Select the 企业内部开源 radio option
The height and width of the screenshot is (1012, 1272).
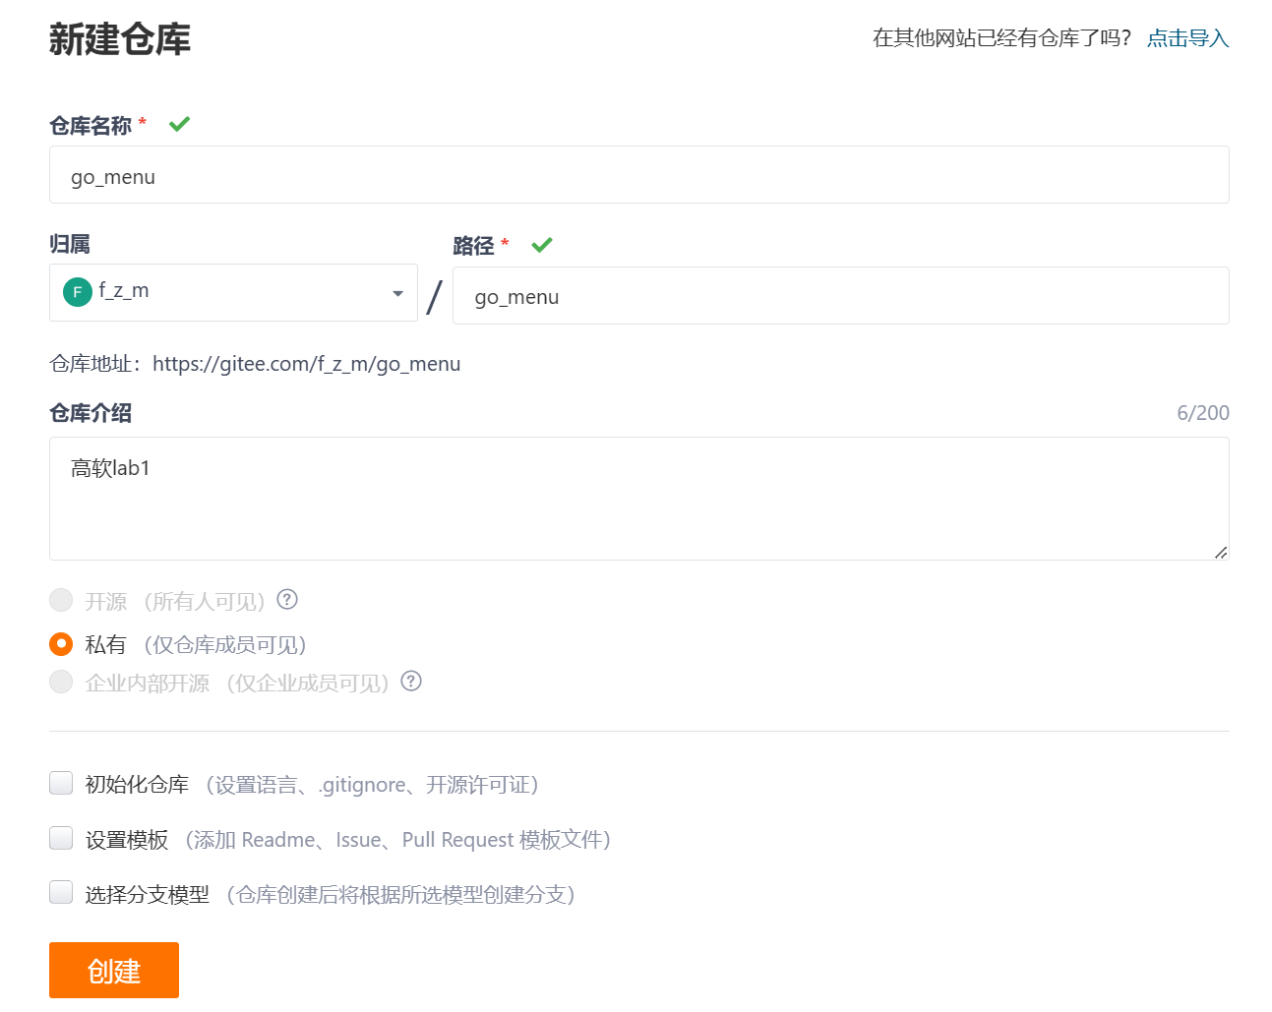point(61,682)
